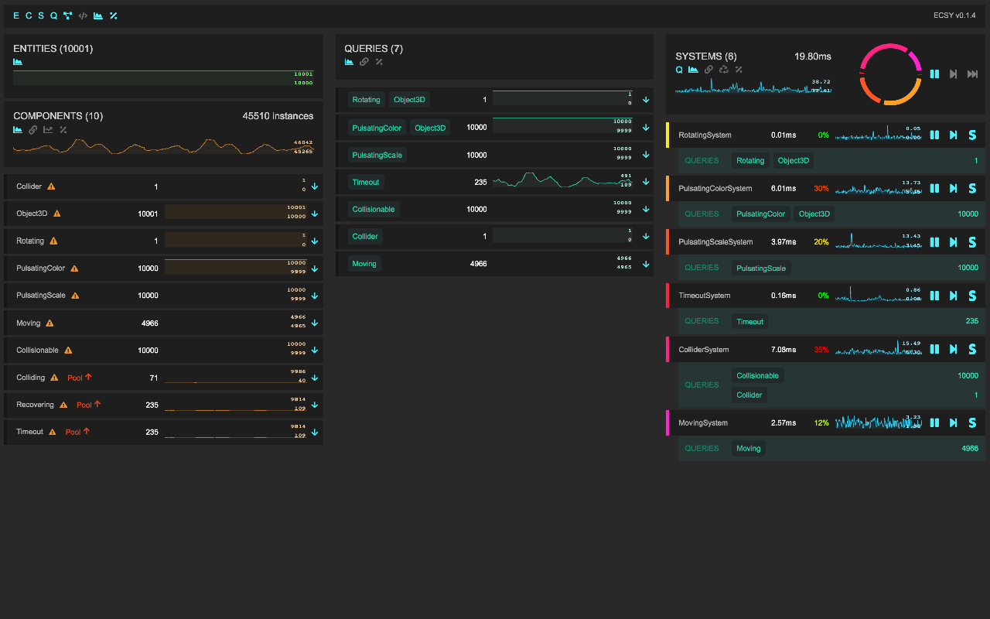Pause the ColliderSystem
990x619 pixels.
[934, 349]
